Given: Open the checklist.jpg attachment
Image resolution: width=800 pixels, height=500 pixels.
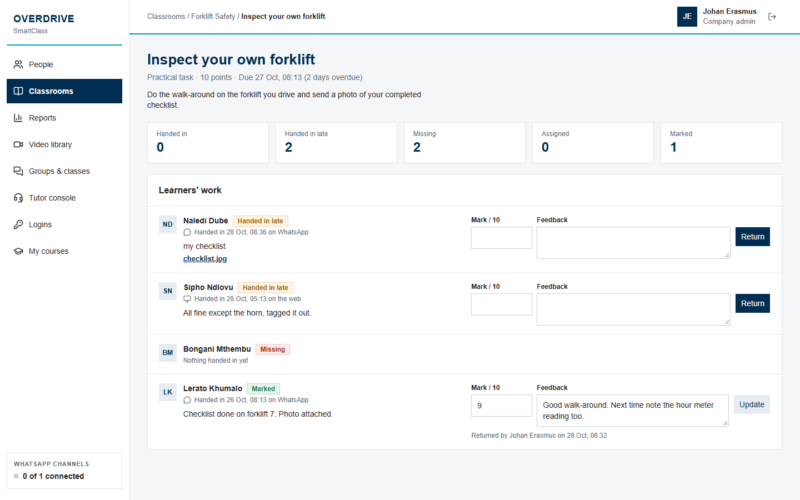Looking at the screenshot, I should tap(205, 259).
